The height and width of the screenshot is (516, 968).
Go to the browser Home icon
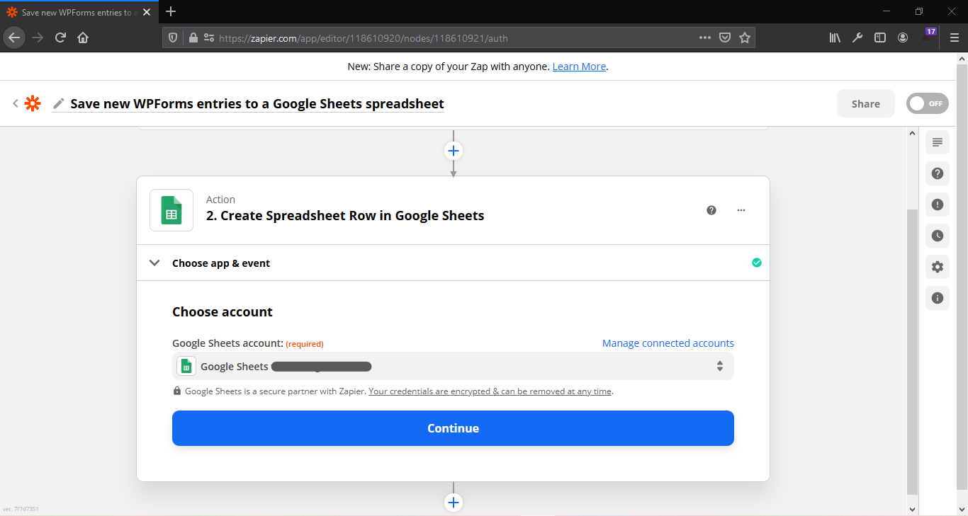click(x=83, y=38)
